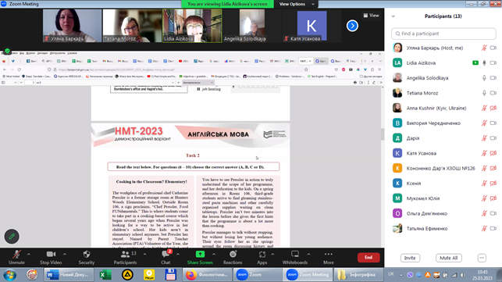Click the Invite button
Image resolution: width=502 pixels, height=282 pixels.
coord(410,258)
